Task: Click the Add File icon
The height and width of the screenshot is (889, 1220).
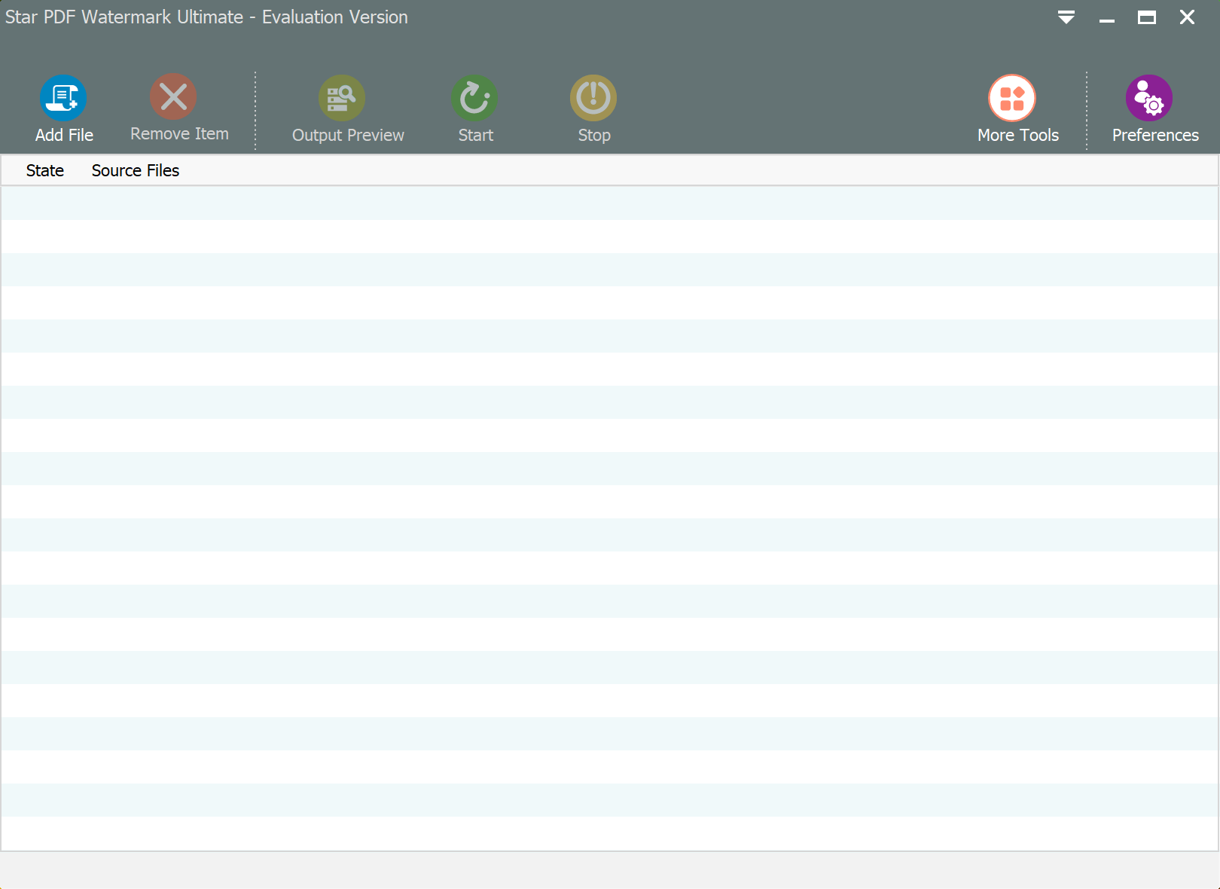Action: (x=63, y=98)
